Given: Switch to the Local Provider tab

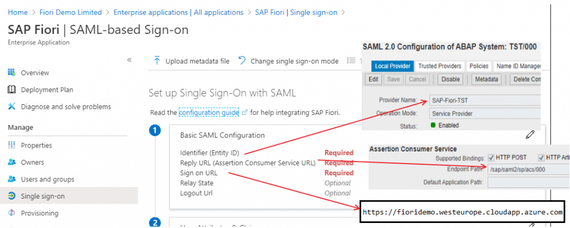Looking at the screenshot, I should [x=392, y=66].
